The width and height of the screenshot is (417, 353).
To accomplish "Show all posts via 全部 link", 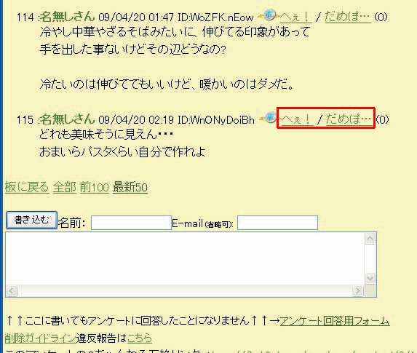I will [65, 187].
